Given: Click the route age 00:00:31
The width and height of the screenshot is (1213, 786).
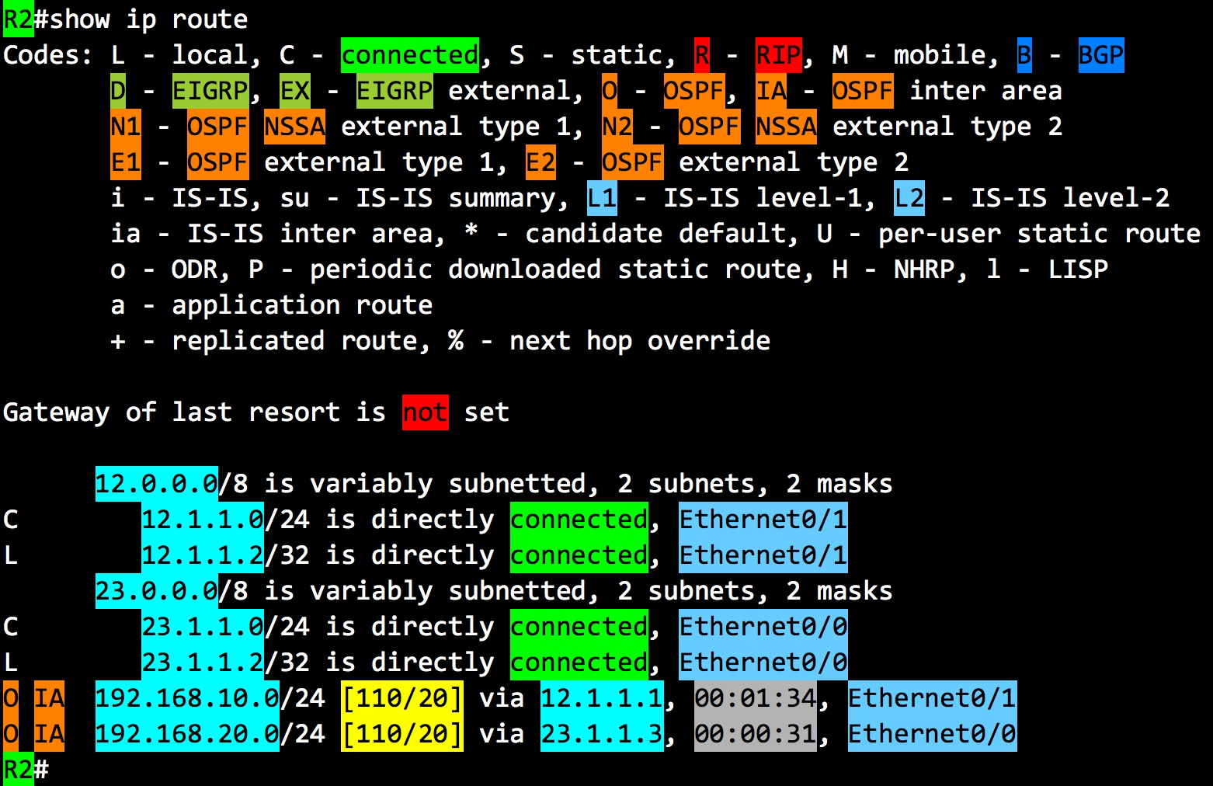Looking at the screenshot, I should [756, 734].
